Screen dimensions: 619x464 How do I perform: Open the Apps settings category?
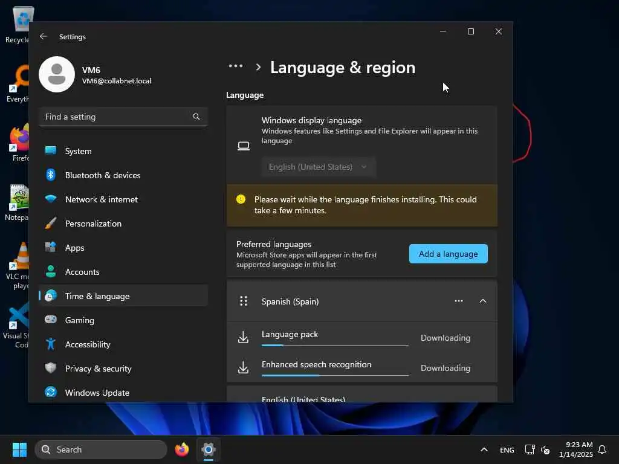click(123, 247)
